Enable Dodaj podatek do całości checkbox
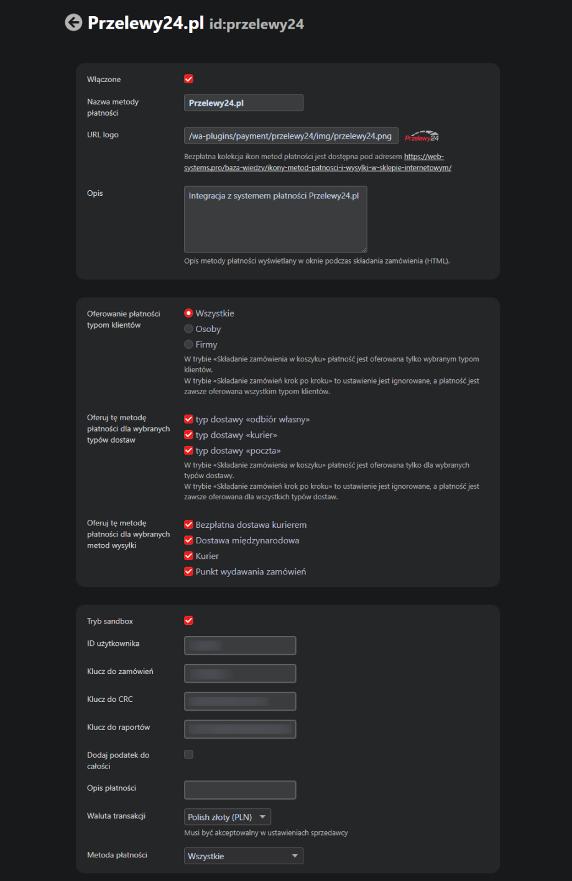Viewport: 572px width, 881px height. (189, 754)
